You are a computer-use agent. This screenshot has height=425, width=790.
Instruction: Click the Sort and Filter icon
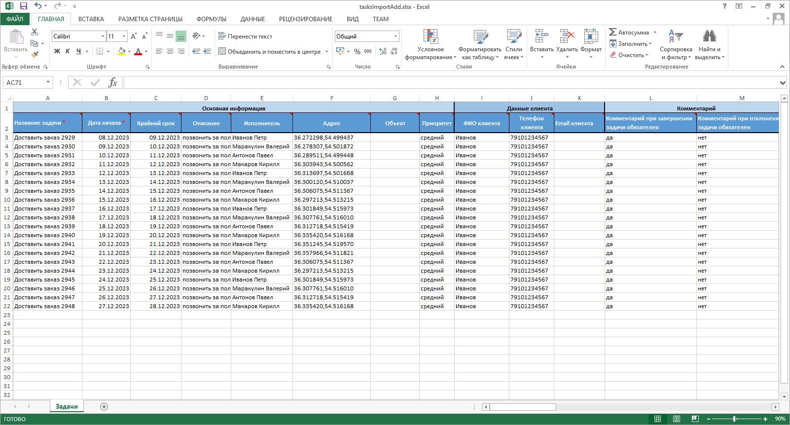click(x=675, y=37)
